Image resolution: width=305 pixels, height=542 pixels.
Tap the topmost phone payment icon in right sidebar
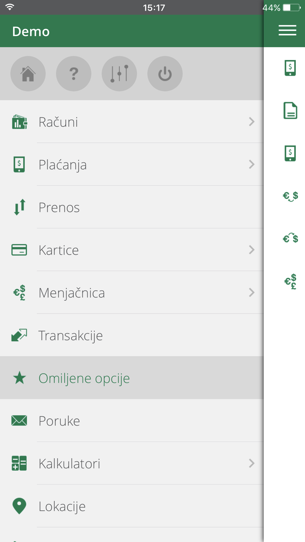click(290, 68)
